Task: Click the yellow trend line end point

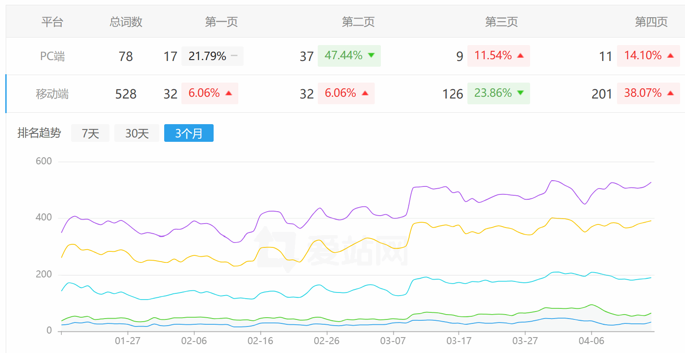Action: pyautogui.click(x=651, y=220)
